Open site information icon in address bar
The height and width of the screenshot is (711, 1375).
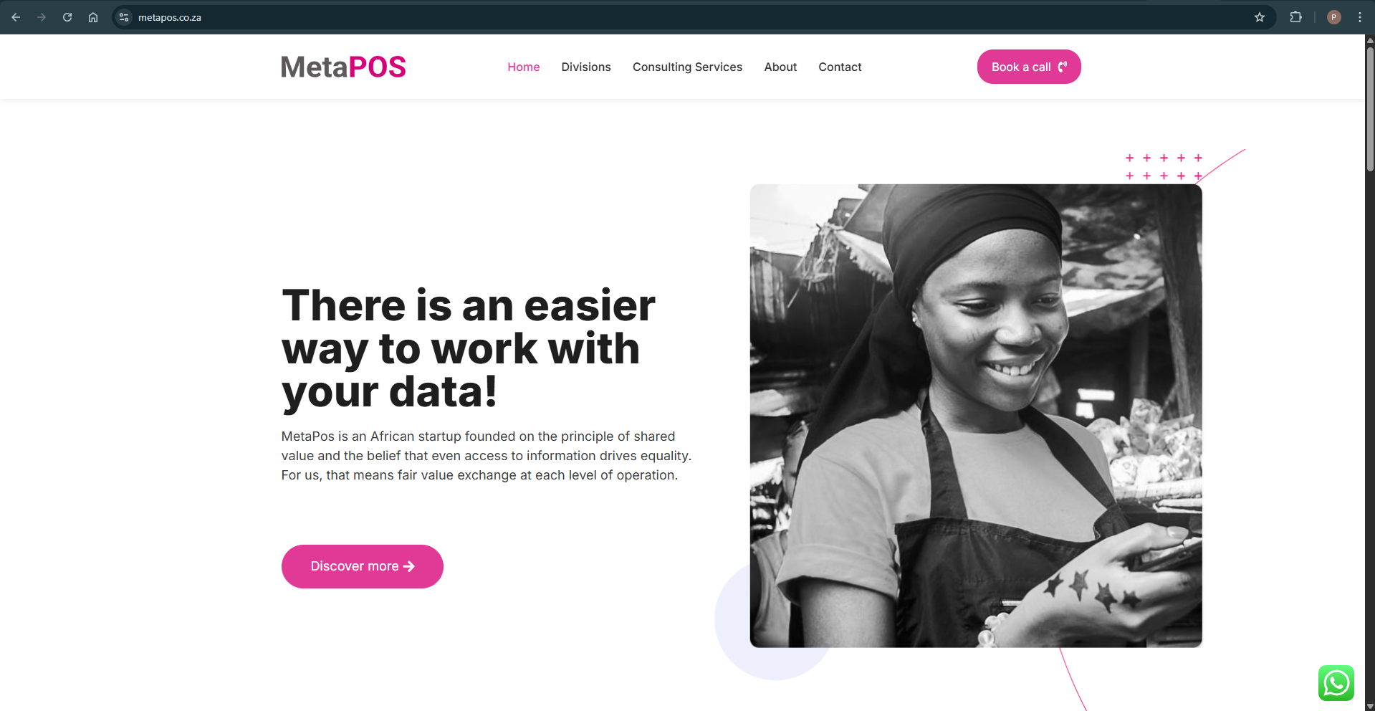[124, 17]
